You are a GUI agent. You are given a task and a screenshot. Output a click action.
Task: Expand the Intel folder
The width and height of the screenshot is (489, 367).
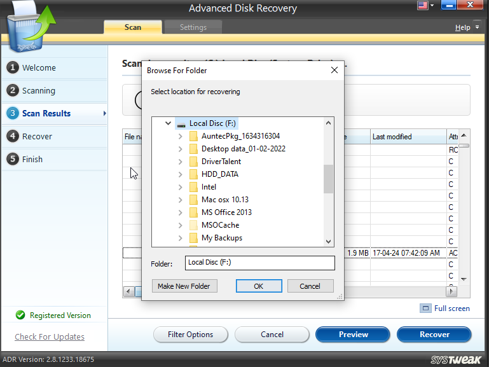tap(180, 187)
